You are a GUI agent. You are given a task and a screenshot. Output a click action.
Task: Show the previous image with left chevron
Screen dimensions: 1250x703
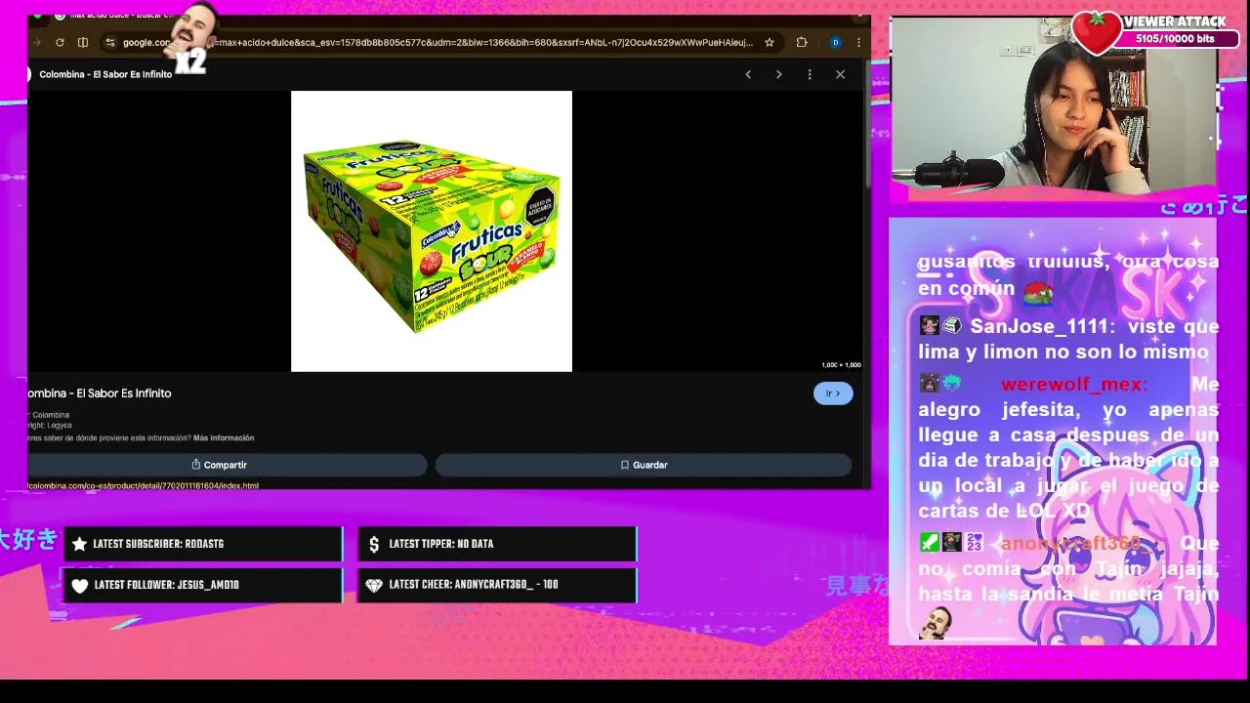click(748, 74)
